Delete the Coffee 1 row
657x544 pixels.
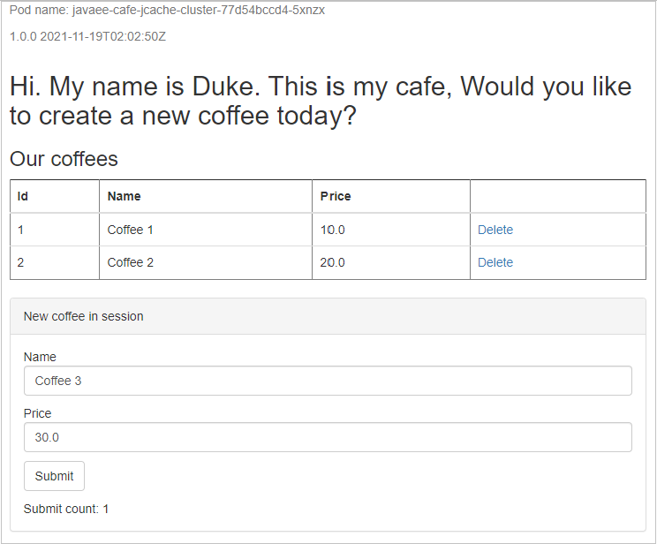tap(495, 230)
